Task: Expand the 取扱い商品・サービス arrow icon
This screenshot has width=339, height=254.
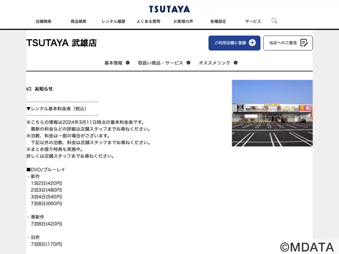Action: [x=188, y=63]
